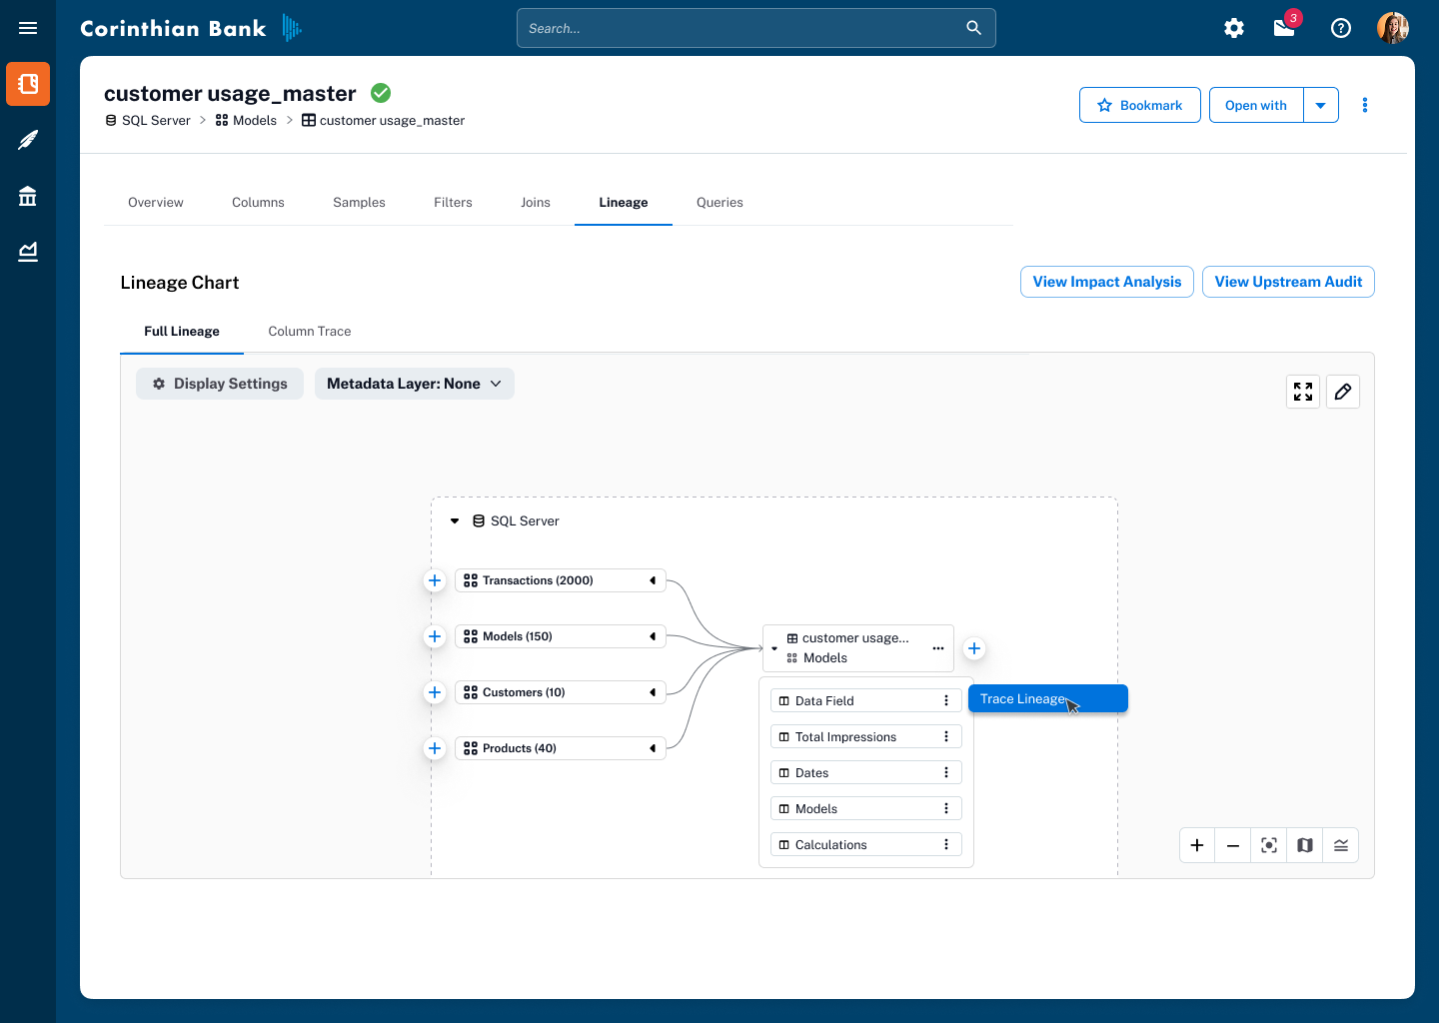
Task: Open Display Settings
Action: tap(220, 384)
